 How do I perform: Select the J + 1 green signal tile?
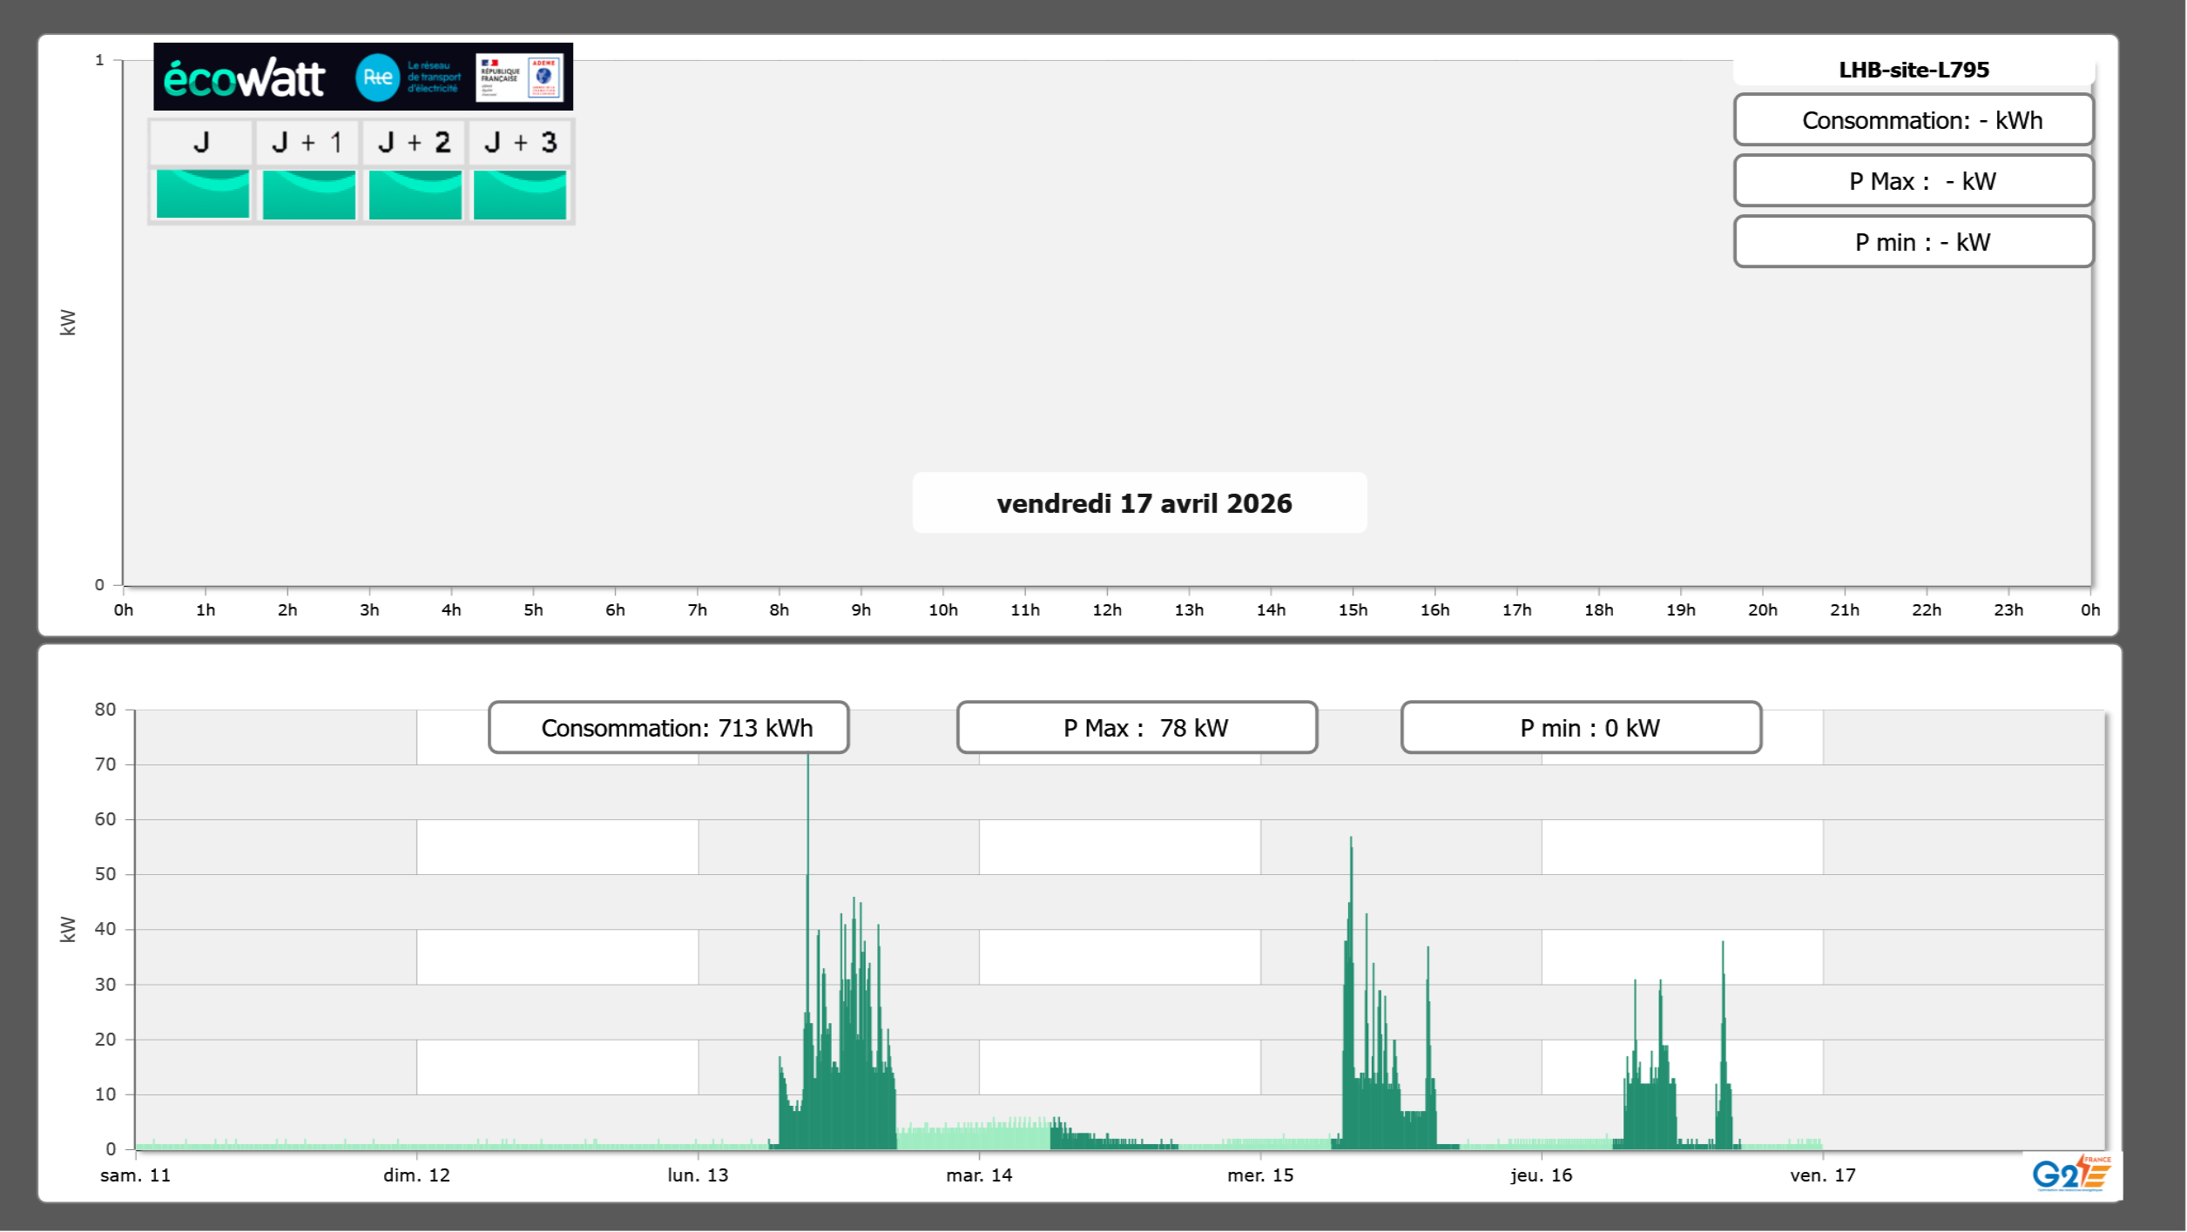pyautogui.click(x=308, y=194)
